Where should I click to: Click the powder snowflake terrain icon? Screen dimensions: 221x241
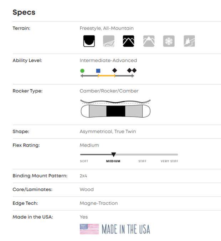[x=169, y=41]
